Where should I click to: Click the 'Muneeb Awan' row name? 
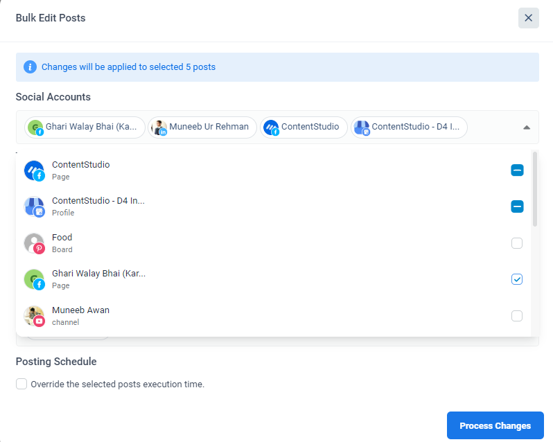[81, 310]
